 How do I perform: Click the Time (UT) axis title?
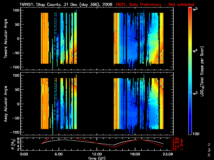click(x=97, y=158)
